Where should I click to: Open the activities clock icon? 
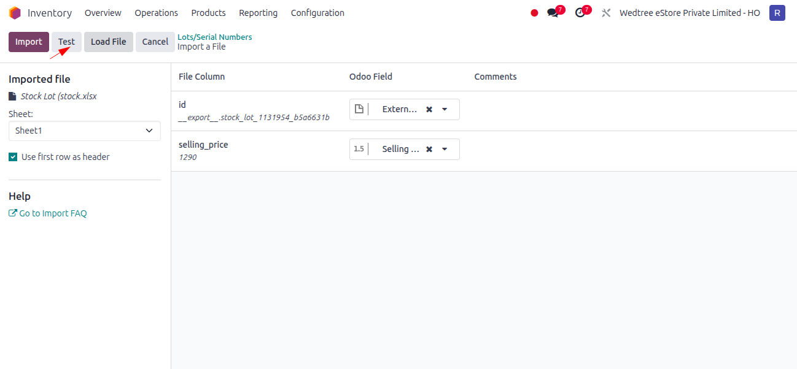click(x=580, y=13)
